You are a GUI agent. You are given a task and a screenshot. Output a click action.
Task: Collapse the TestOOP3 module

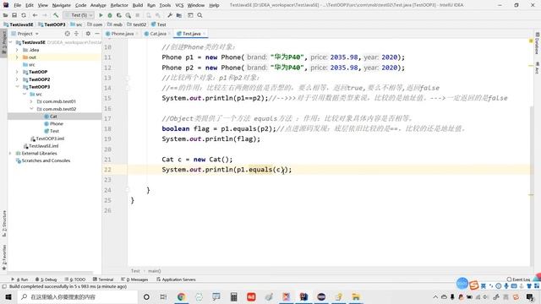point(17,87)
